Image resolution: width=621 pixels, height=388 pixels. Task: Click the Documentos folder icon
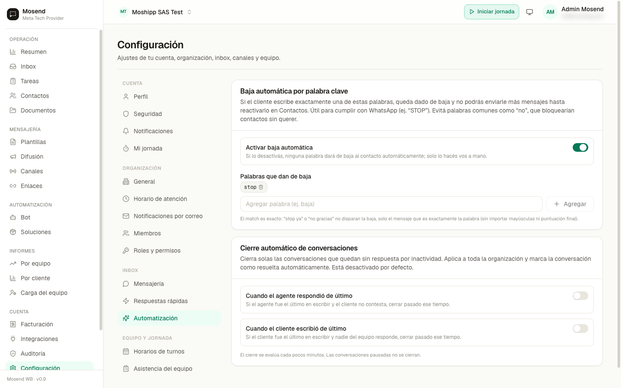tap(13, 110)
